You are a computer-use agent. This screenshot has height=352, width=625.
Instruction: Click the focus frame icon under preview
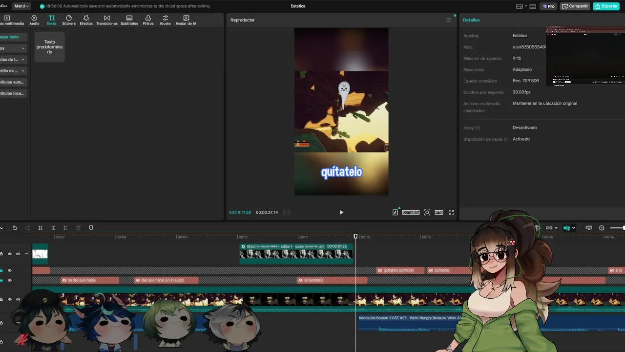click(427, 212)
